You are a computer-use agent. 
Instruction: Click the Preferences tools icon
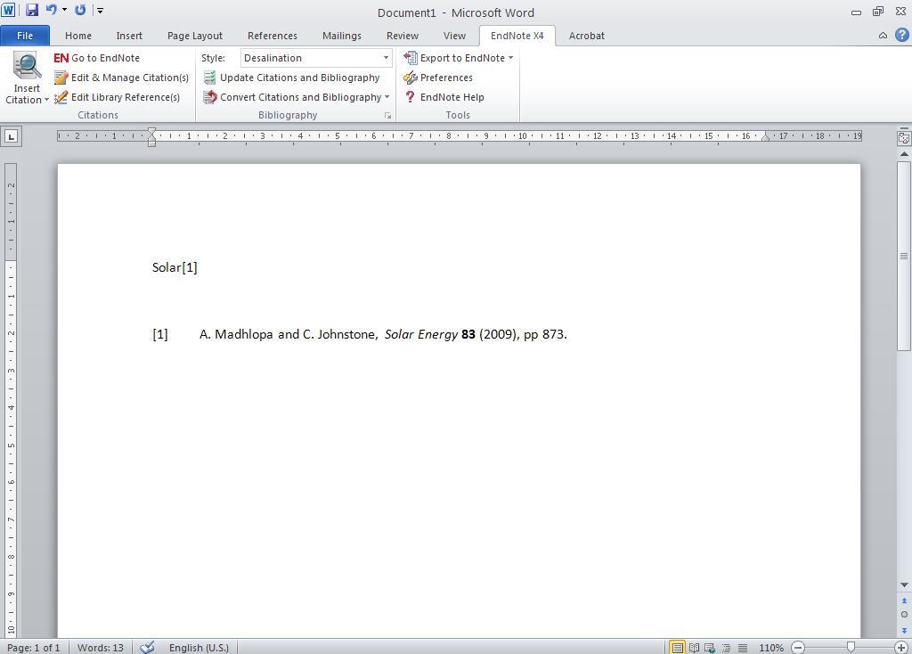click(x=410, y=78)
